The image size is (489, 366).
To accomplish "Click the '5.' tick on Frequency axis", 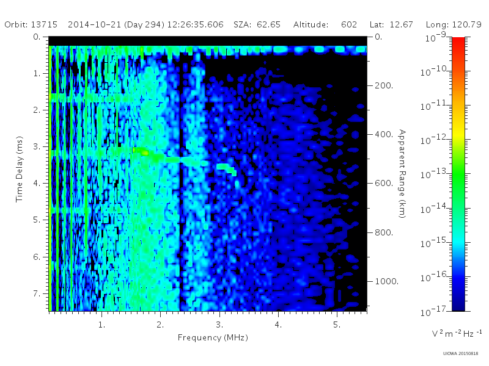I will (x=337, y=325).
